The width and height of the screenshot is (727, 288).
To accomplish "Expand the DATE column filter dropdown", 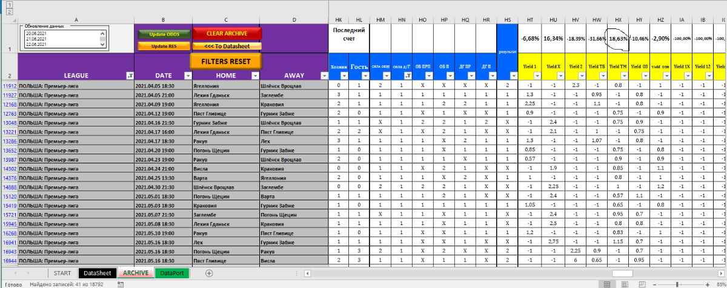I will [x=187, y=76].
